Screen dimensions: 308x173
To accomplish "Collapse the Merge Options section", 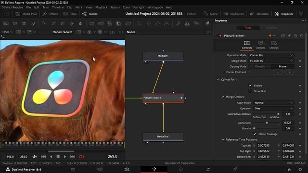I will pos(223,97).
